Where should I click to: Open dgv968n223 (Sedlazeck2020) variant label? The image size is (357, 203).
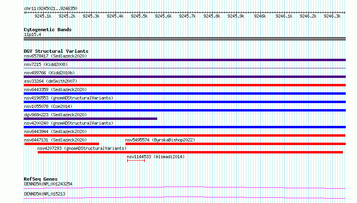[55, 115]
